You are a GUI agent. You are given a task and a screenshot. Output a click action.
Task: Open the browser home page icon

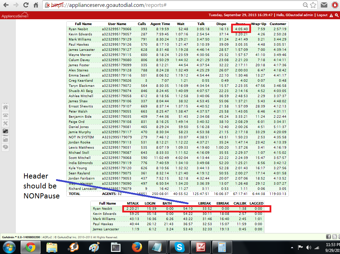[x=36, y=5]
